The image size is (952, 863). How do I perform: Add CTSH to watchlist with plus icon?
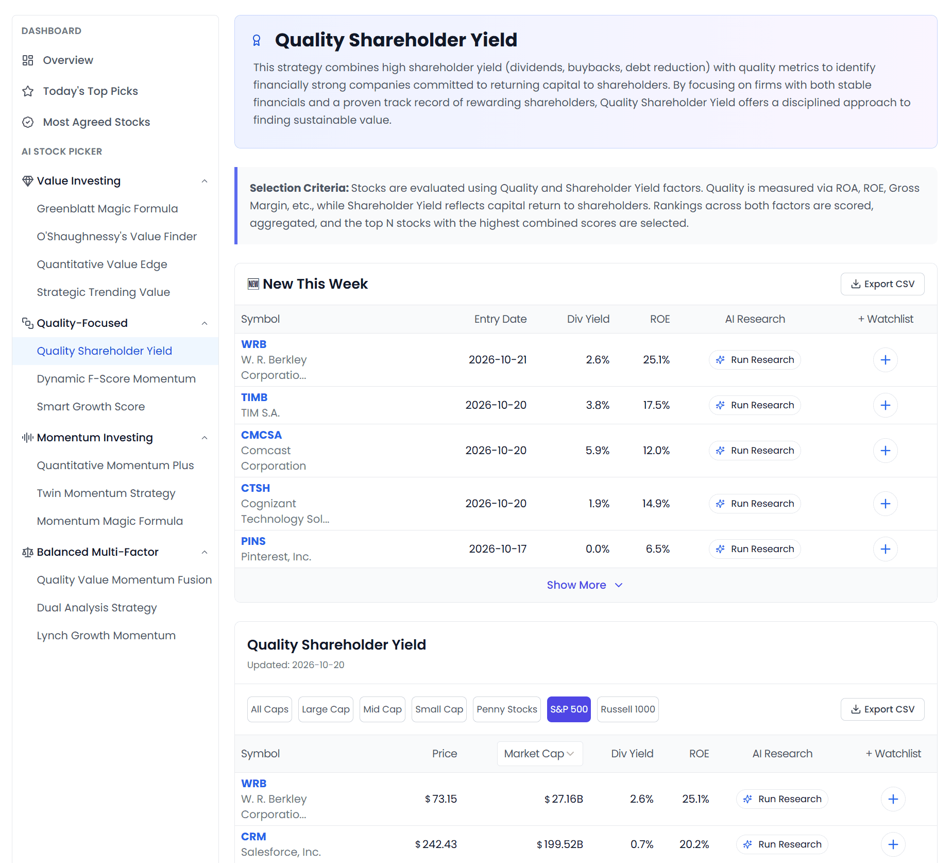click(886, 504)
